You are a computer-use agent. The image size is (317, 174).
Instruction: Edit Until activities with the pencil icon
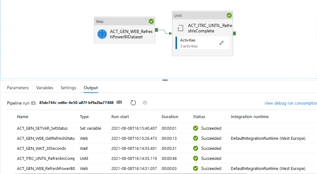(222, 43)
